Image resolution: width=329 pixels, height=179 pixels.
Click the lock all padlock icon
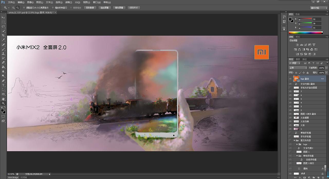308,73
